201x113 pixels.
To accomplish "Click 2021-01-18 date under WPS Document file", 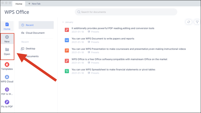I will (x=78, y=42).
